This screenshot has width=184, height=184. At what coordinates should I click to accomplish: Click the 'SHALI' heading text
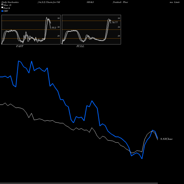90,2
